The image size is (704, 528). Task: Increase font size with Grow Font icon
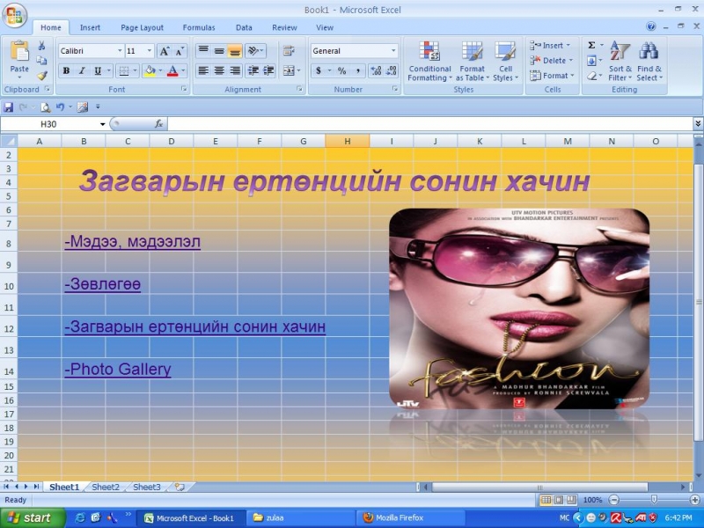click(164, 51)
